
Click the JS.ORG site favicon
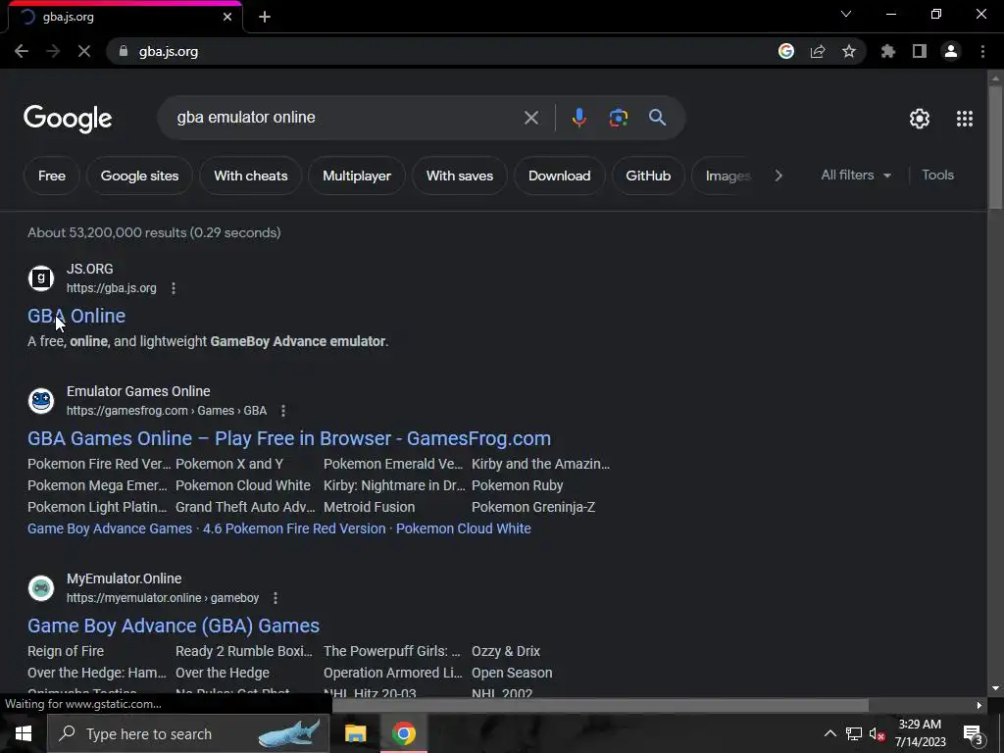(41, 278)
